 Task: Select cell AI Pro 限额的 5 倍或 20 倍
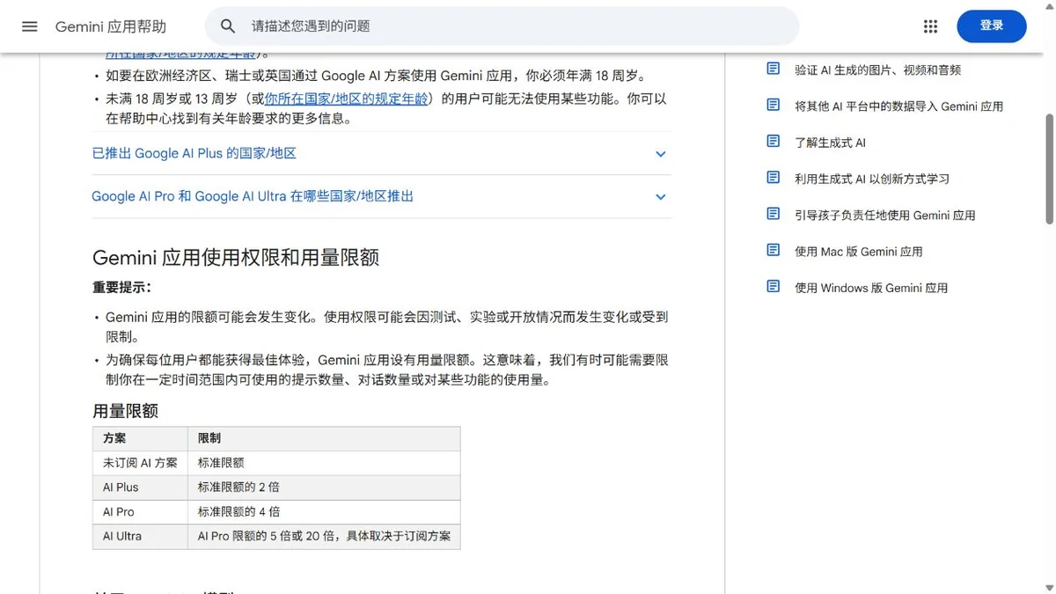pos(324,537)
